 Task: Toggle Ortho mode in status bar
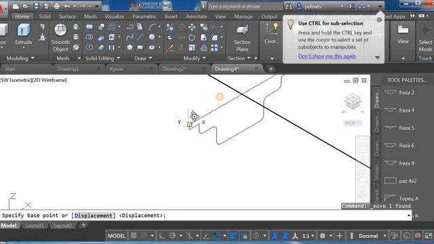[162, 236]
